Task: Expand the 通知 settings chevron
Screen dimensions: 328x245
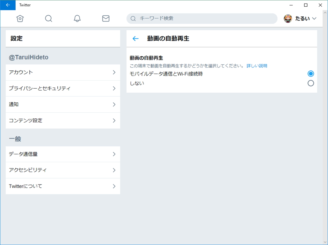Action: (114, 104)
